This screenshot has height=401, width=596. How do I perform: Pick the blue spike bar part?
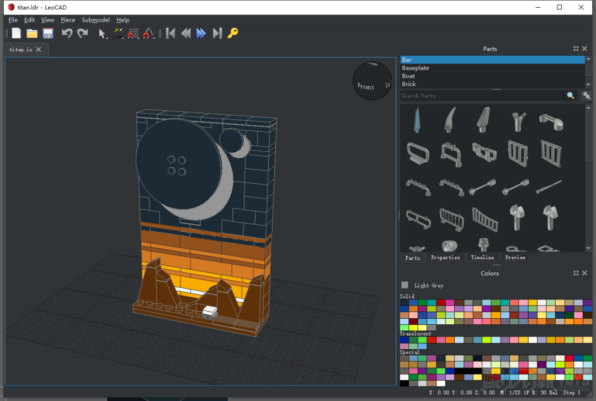417,120
